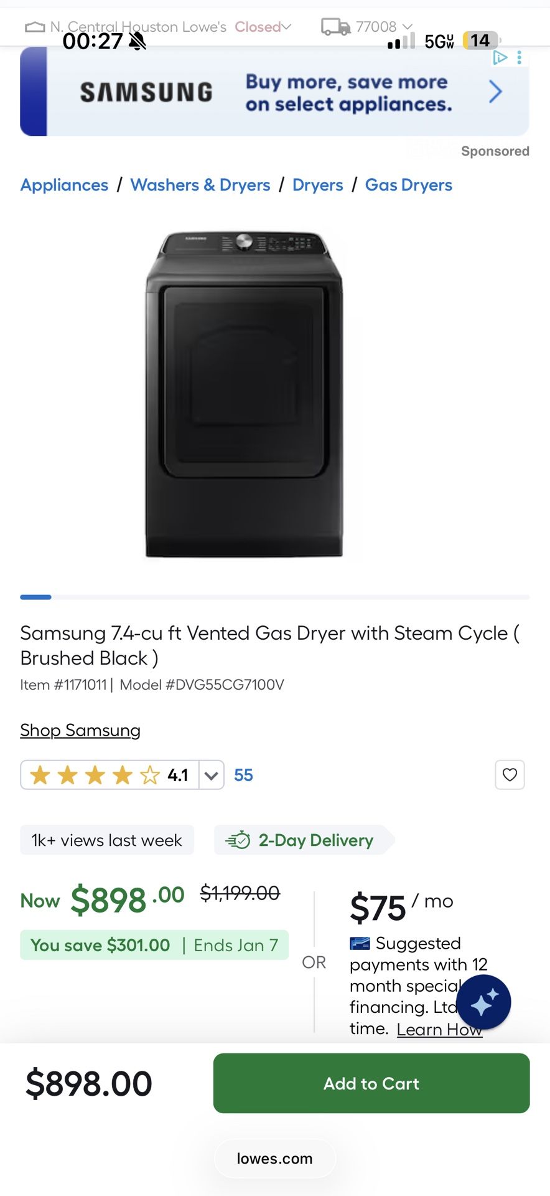Screen dimensions: 550x1196
Task: Tap the Lowe's credit card icon
Action: click(x=360, y=944)
